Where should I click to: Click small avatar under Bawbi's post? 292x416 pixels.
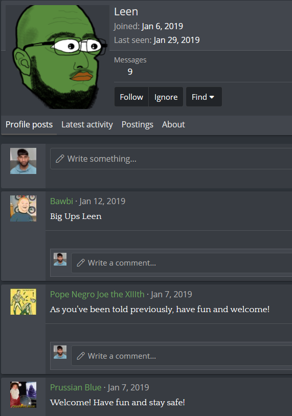60,259
